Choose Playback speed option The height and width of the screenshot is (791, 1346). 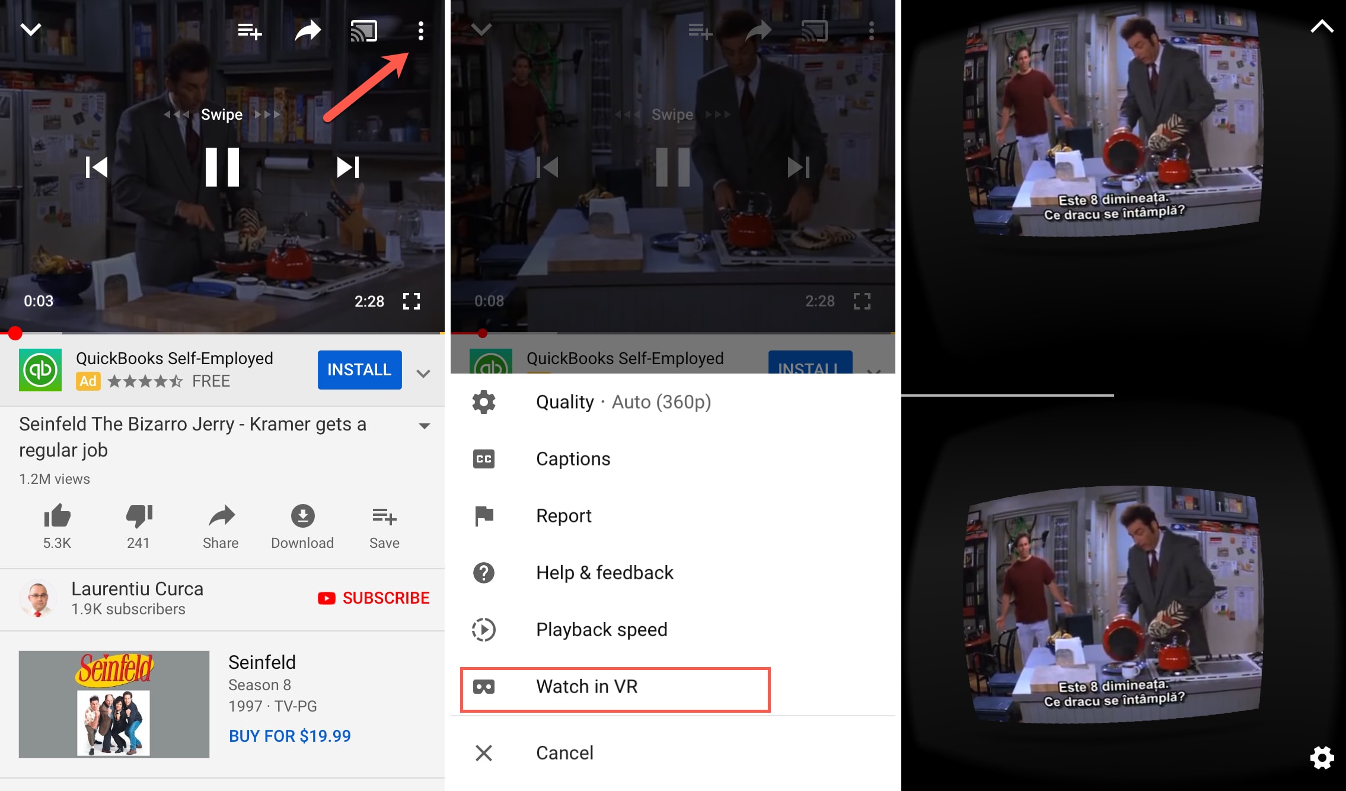(673, 630)
